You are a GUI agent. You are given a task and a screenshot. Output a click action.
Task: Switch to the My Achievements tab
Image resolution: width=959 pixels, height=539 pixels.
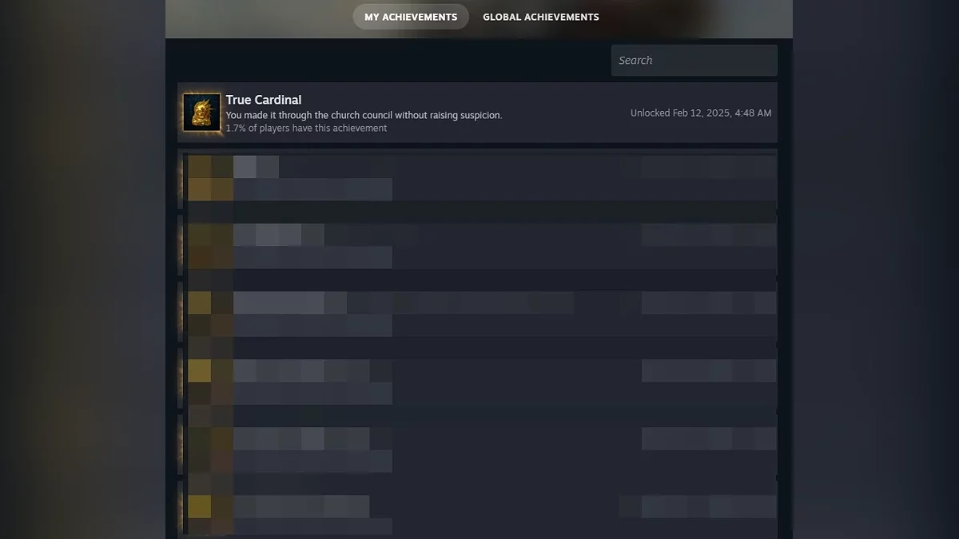(411, 17)
